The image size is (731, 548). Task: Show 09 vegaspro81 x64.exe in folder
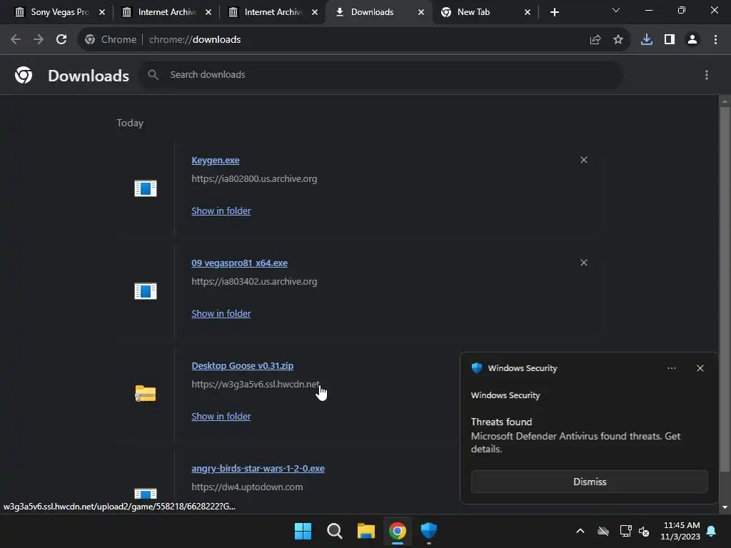tap(221, 314)
